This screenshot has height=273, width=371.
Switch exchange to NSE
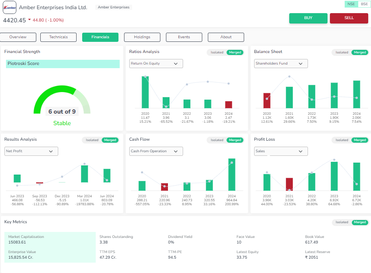pos(351,4)
